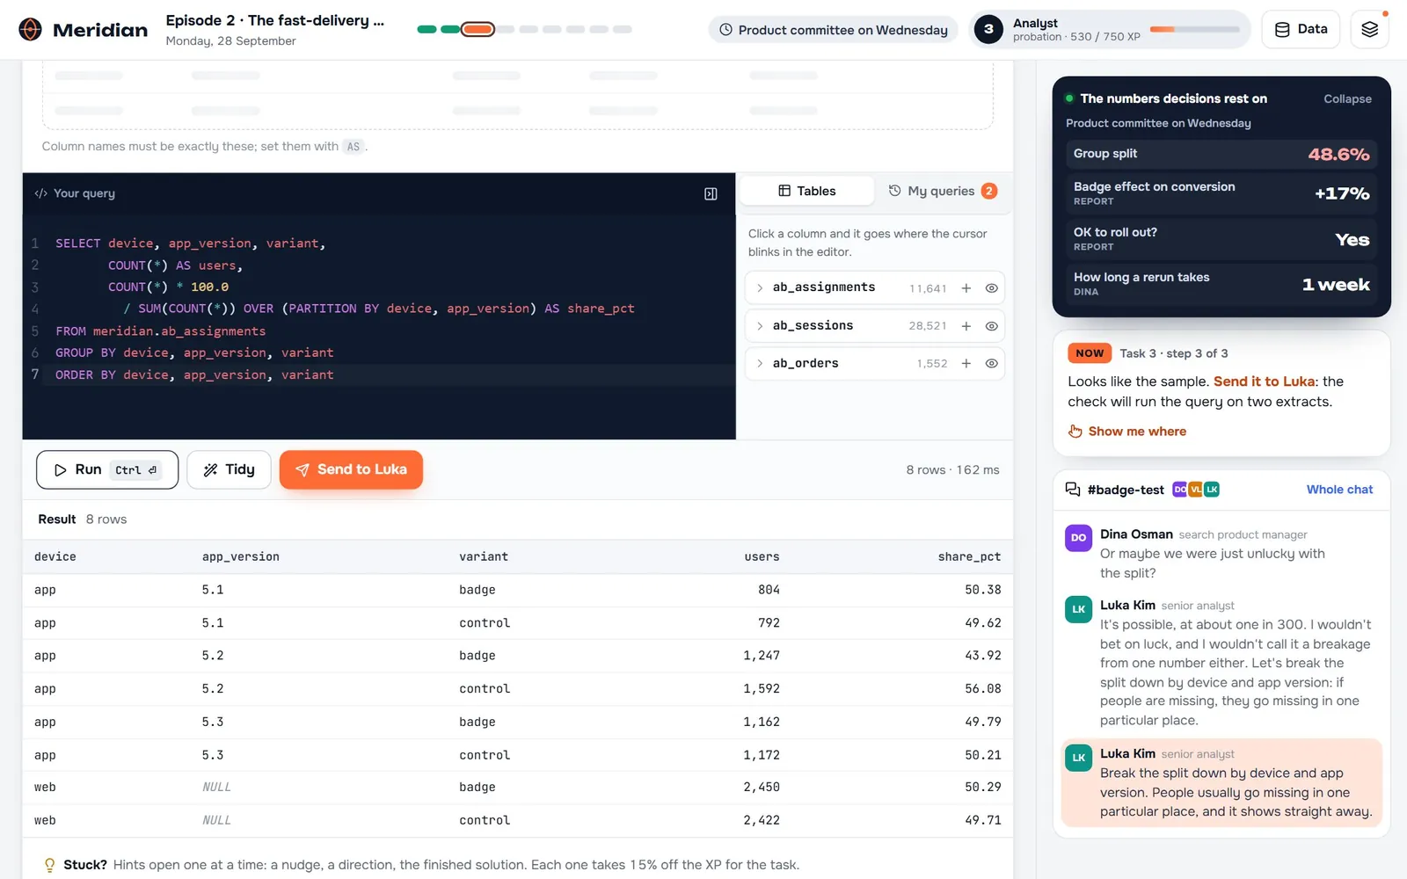Preview ab_sessions table with eye icon
This screenshot has height=879, width=1407.
(991, 326)
